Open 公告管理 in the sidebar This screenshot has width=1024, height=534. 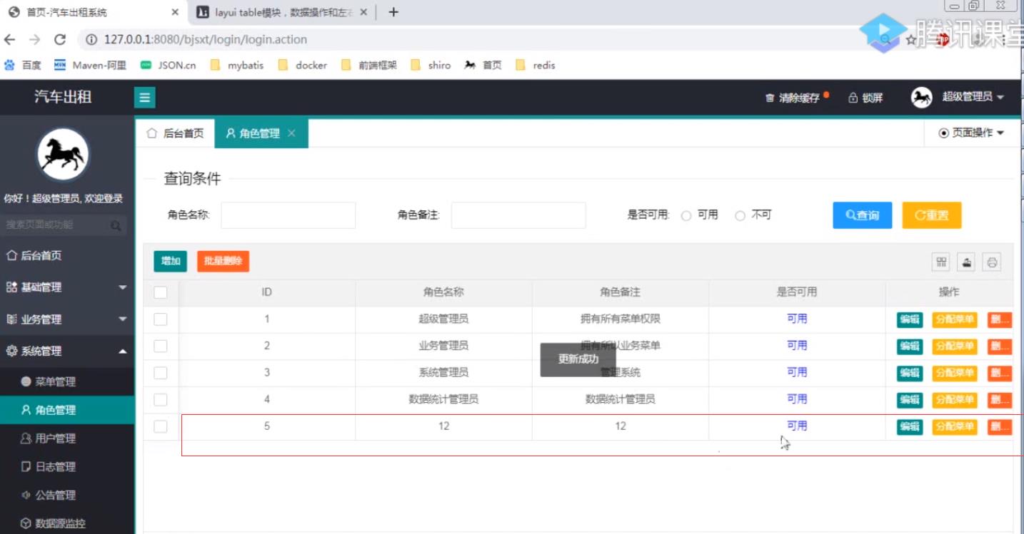point(67,496)
